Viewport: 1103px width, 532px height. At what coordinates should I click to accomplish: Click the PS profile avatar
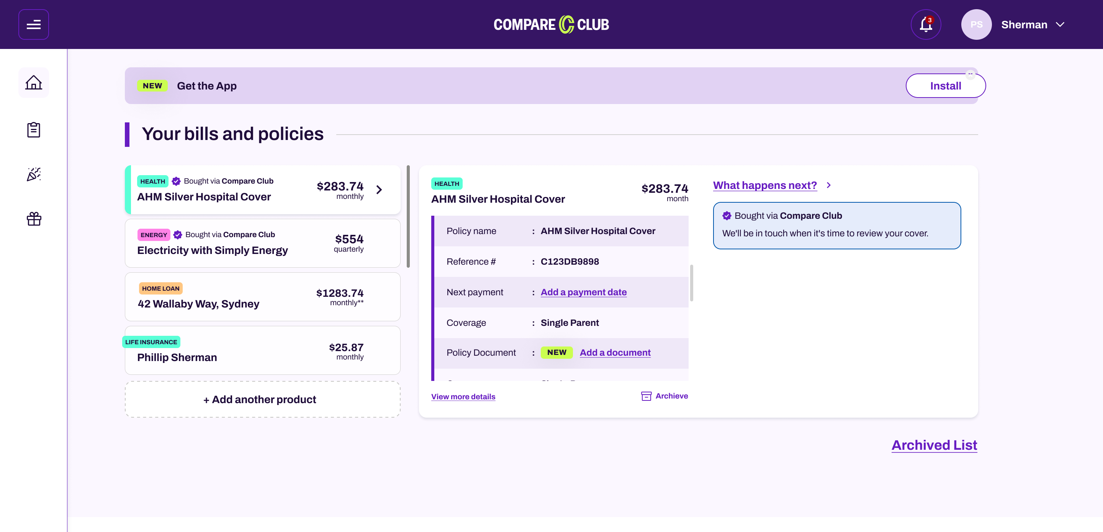(x=976, y=24)
